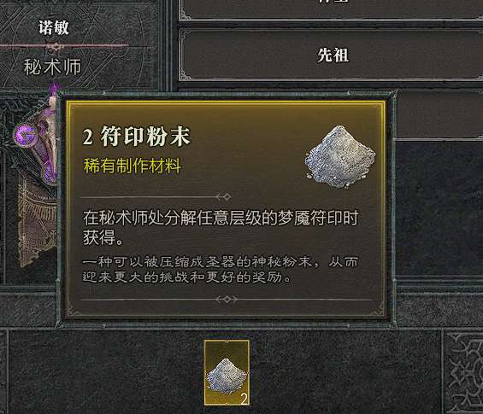This screenshot has width=483, height=414.
Task: Select the 先祖 tab
Action: (331, 55)
